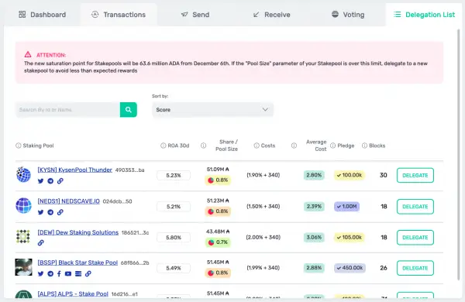
Task: Show info tooltip for ROA 30d column
Action: 163,146
